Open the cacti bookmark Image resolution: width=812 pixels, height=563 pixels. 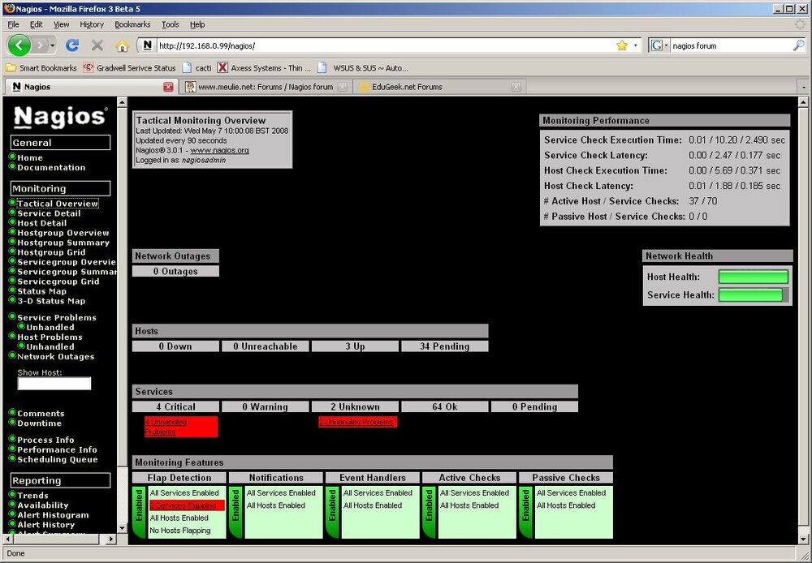[197, 68]
